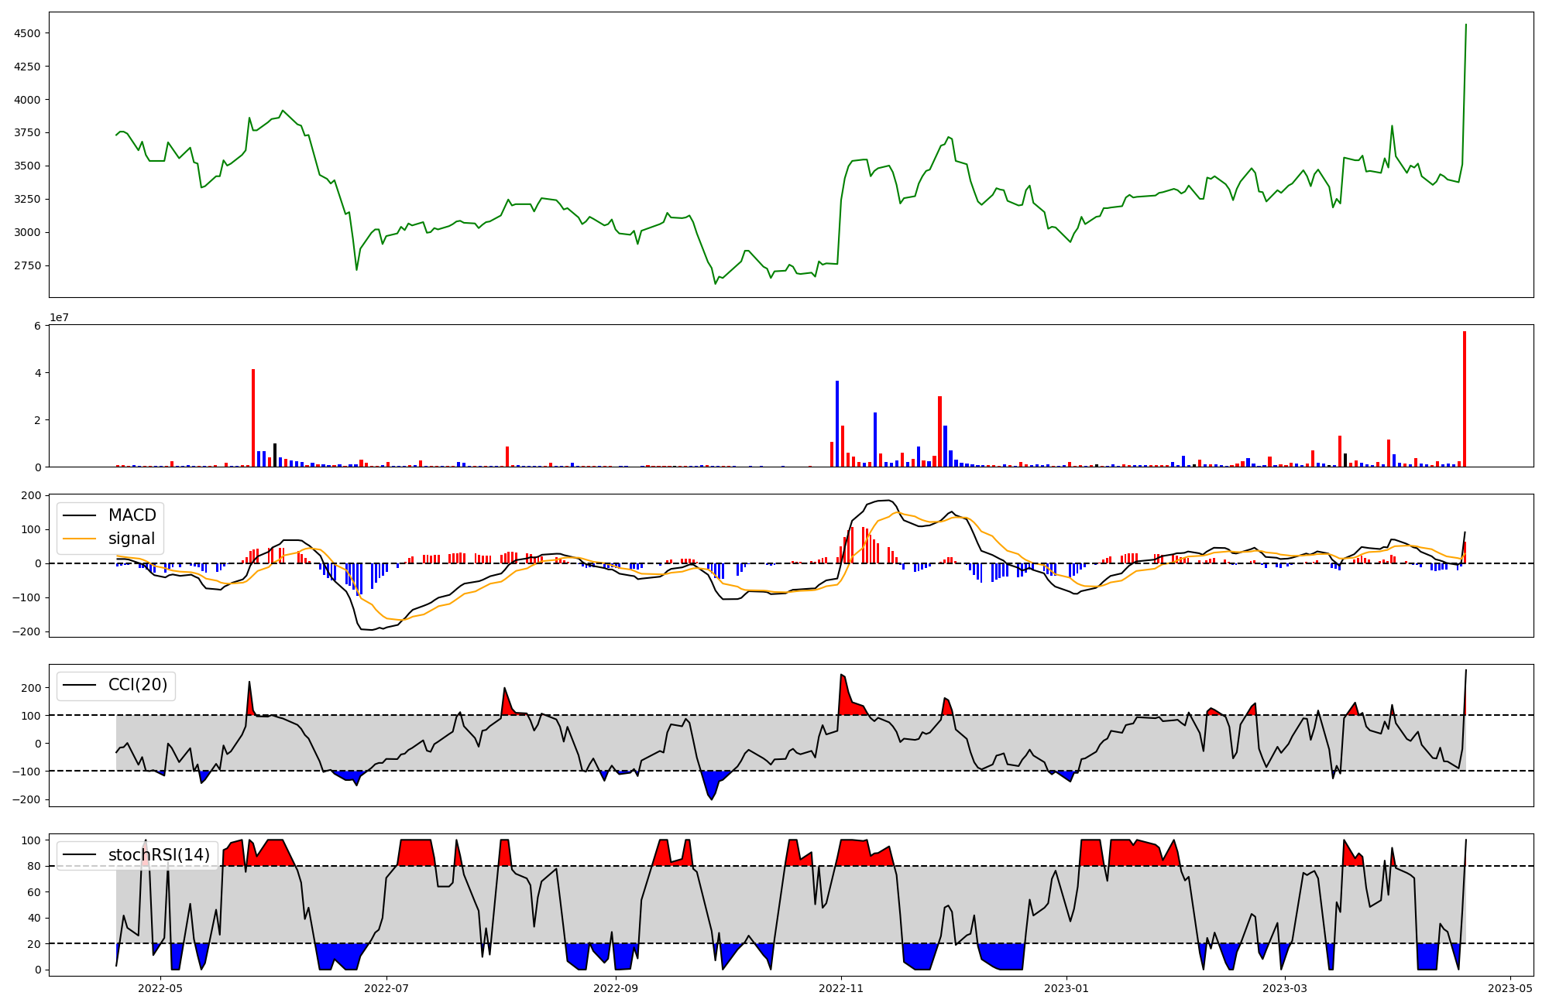Click the -200 tick on MACD axis

(x=26, y=631)
